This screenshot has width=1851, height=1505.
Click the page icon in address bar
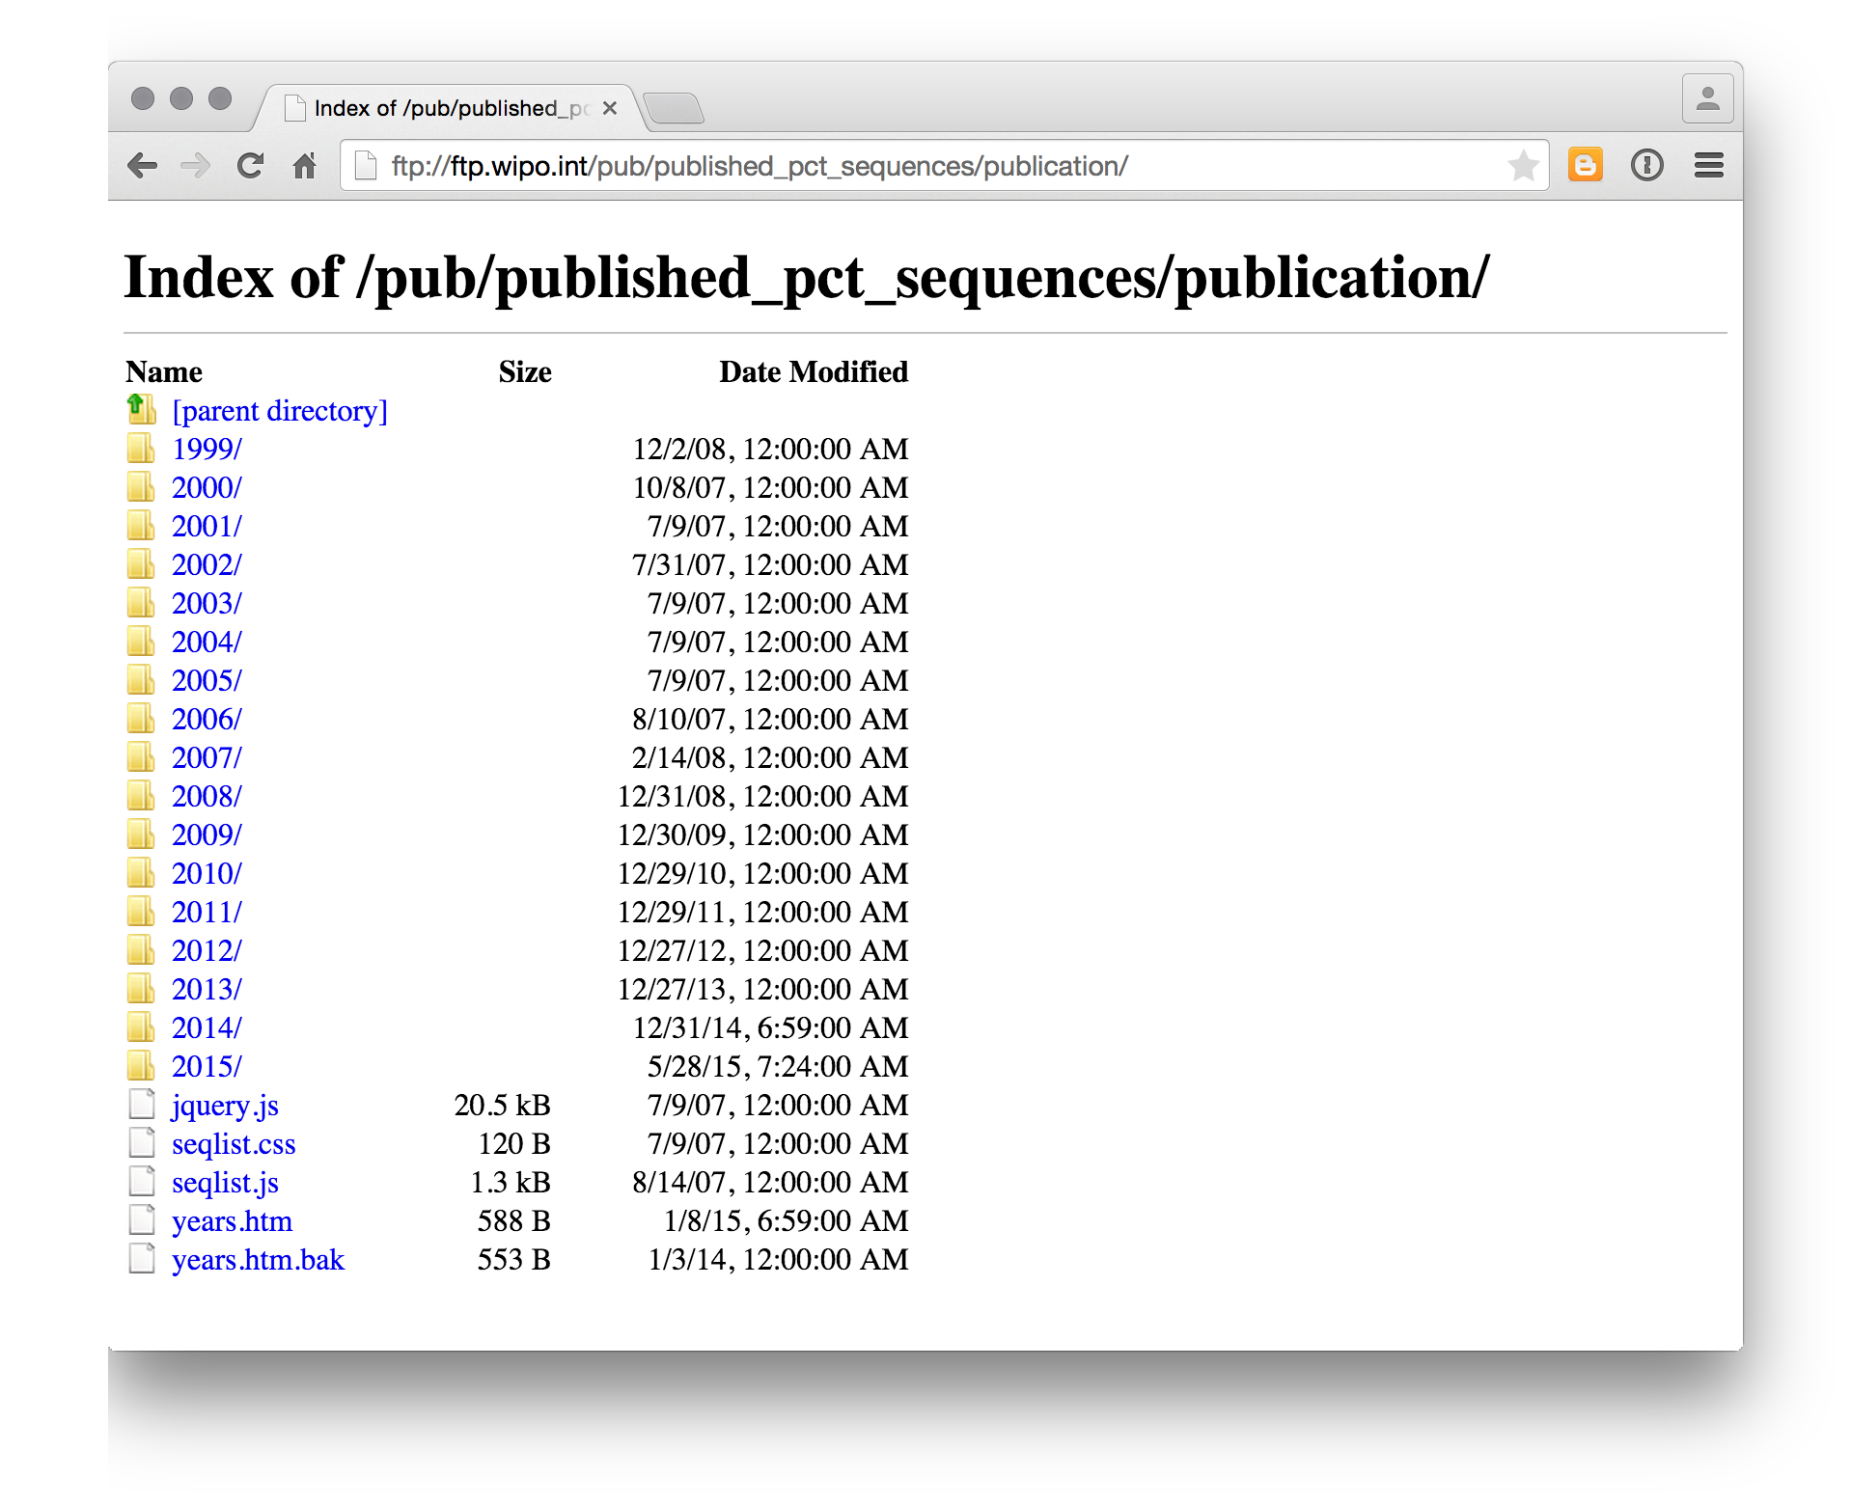coord(366,166)
